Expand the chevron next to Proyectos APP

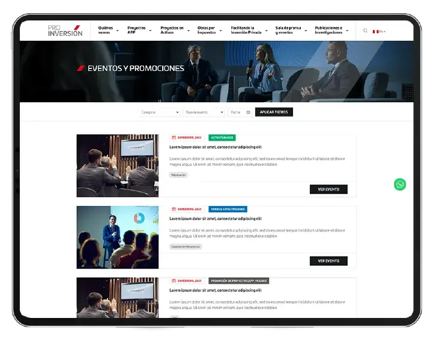(x=150, y=31)
